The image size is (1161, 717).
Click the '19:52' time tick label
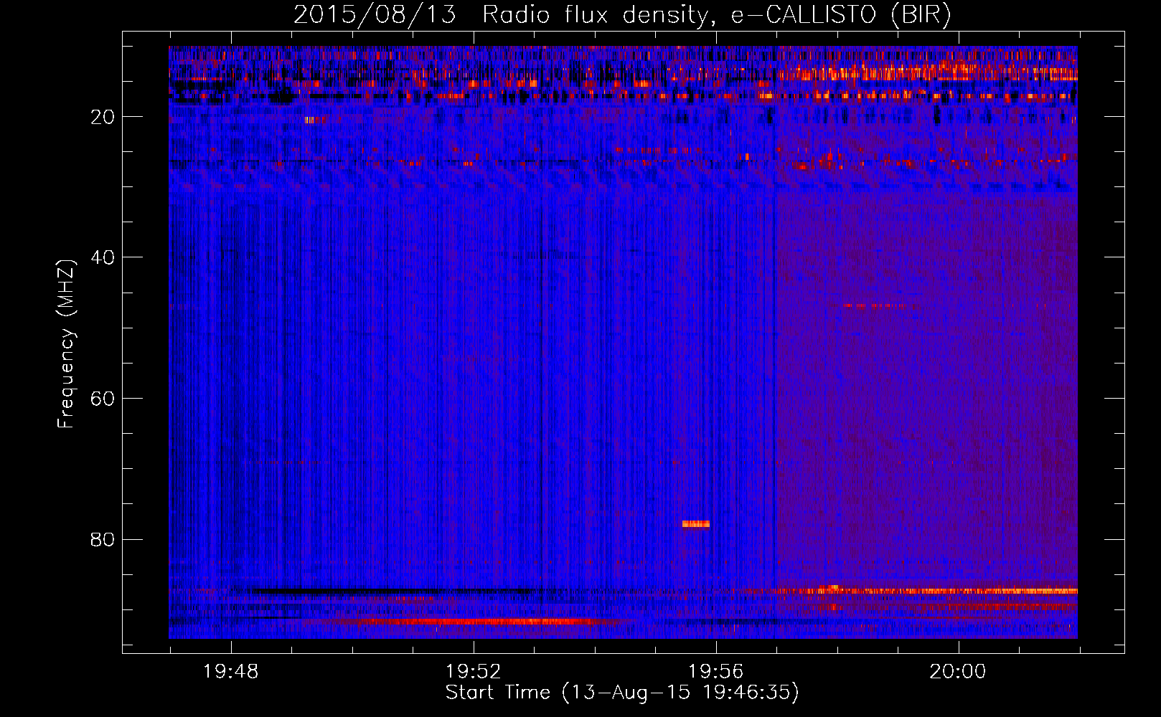[473, 672]
